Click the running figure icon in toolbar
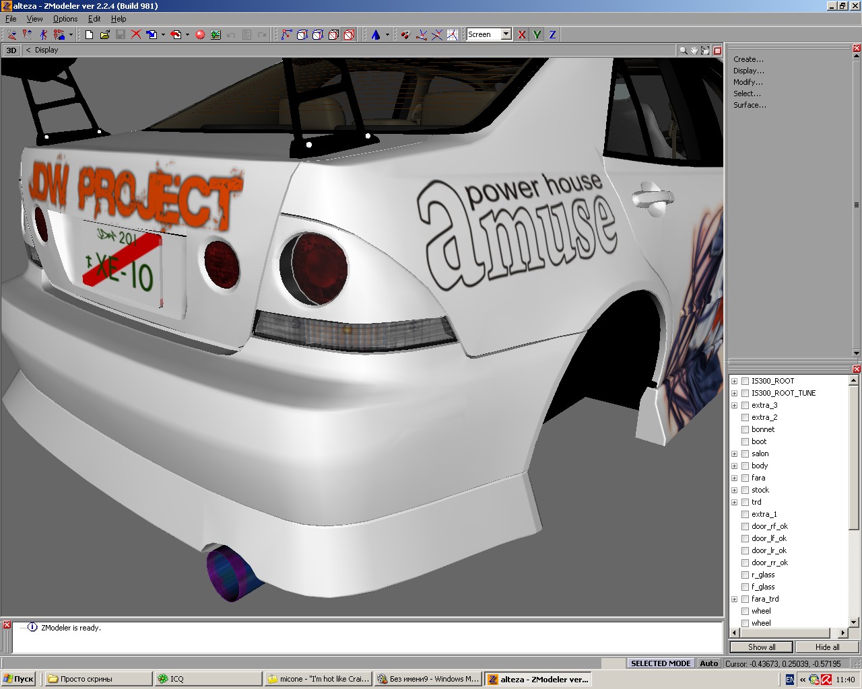This screenshot has width=862, height=689. pos(43,34)
